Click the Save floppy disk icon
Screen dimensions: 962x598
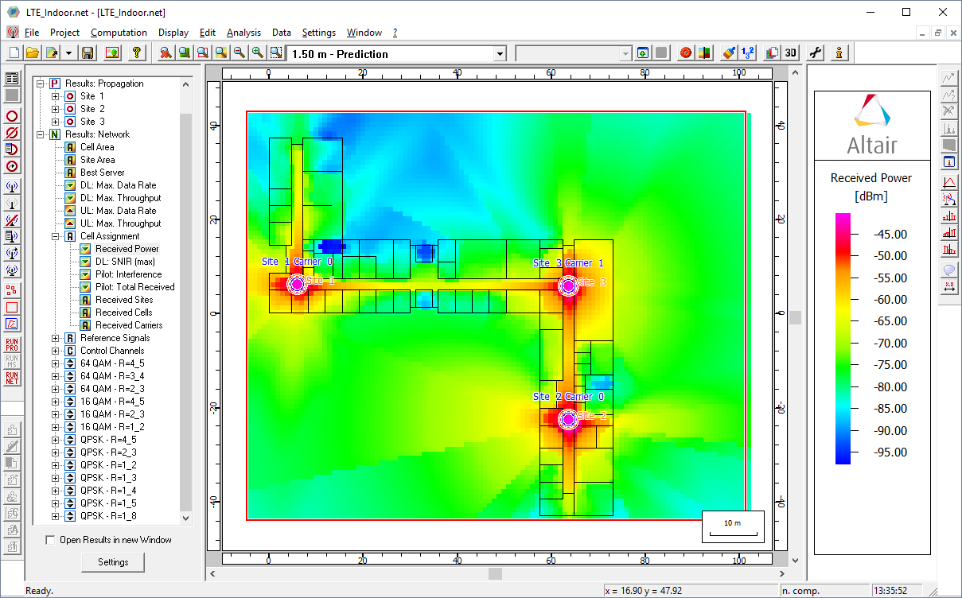pyautogui.click(x=88, y=53)
